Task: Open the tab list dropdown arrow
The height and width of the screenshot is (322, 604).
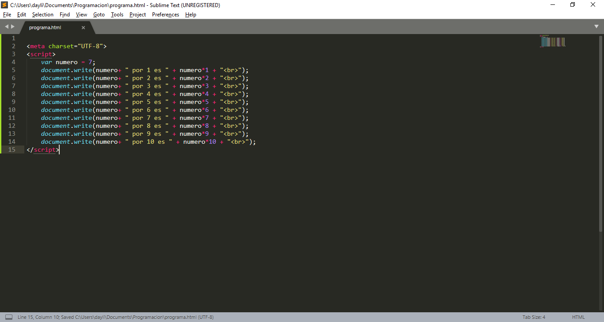Action: (x=596, y=27)
